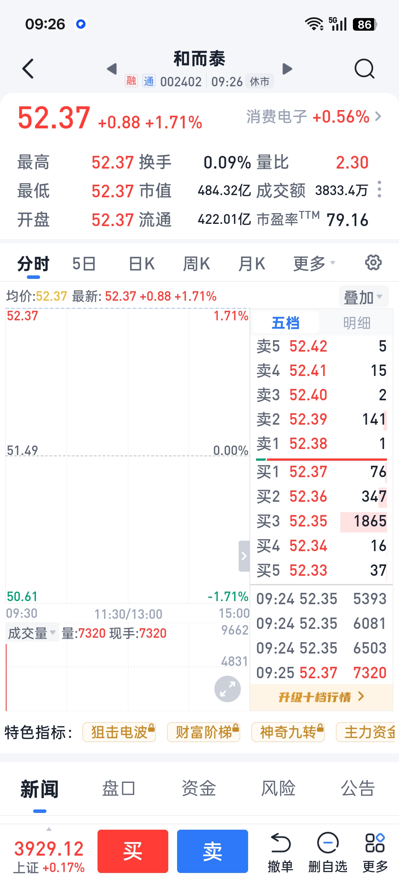Collapse order book with side arrow handle
The image size is (399, 879).
(244, 556)
